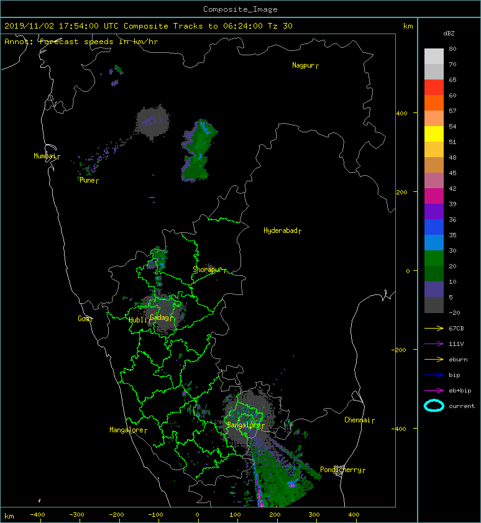
Task: Select the Chennai city label
Action: click(x=359, y=421)
